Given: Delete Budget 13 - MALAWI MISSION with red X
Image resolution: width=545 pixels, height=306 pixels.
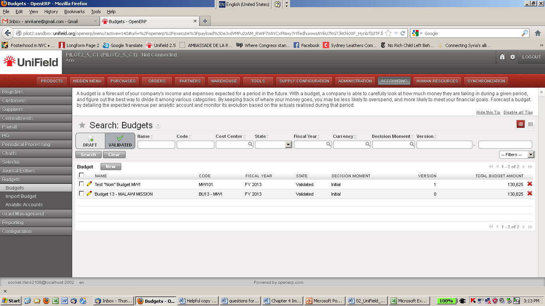Looking at the screenshot, I should 530,194.
